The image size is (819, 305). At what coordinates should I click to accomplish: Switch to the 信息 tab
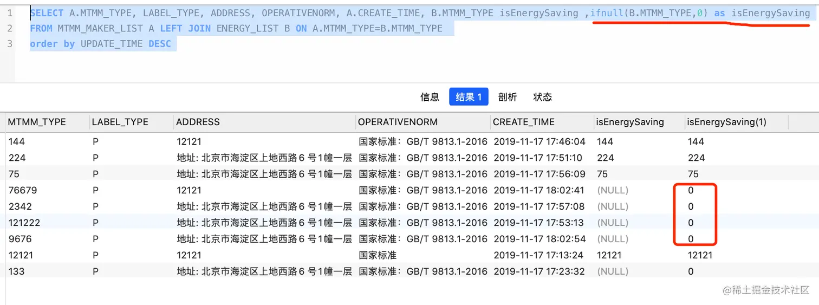[x=430, y=97]
